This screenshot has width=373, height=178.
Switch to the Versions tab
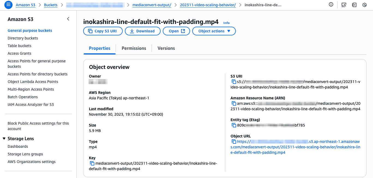166,48
